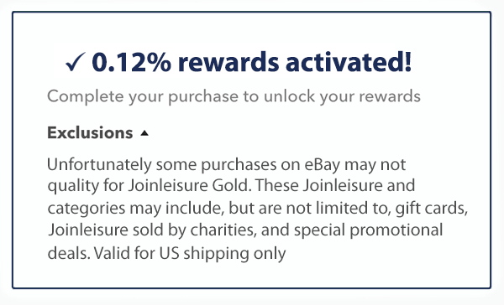The height and width of the screenshot is (305, 504).
Task: Click the word 'rewards' in the headline
Action: 228,62
